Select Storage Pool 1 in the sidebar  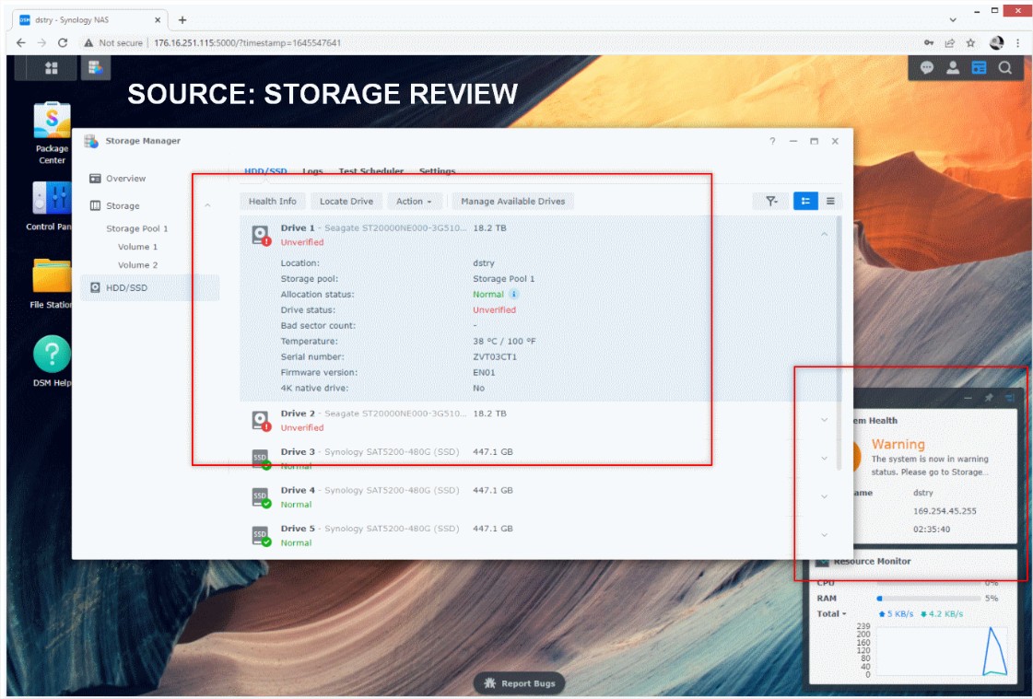137,228
